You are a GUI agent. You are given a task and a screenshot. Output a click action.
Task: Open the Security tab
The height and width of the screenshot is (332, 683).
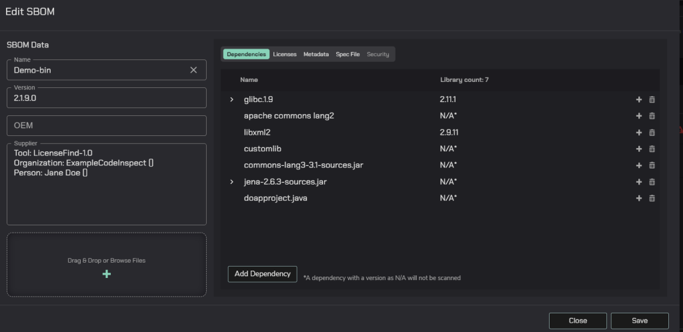point(378,54)
